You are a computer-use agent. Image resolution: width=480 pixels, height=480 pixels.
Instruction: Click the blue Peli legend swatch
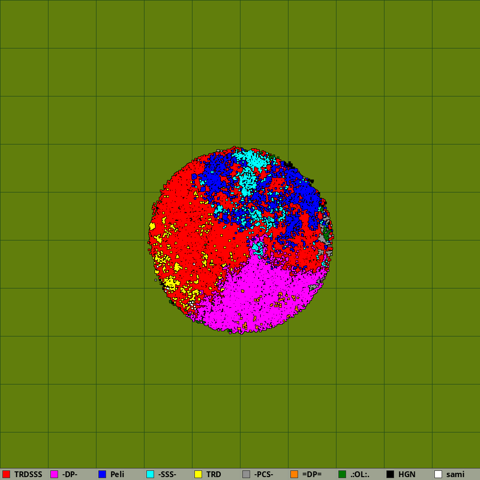pyautogui.click(x=102, y=474)
